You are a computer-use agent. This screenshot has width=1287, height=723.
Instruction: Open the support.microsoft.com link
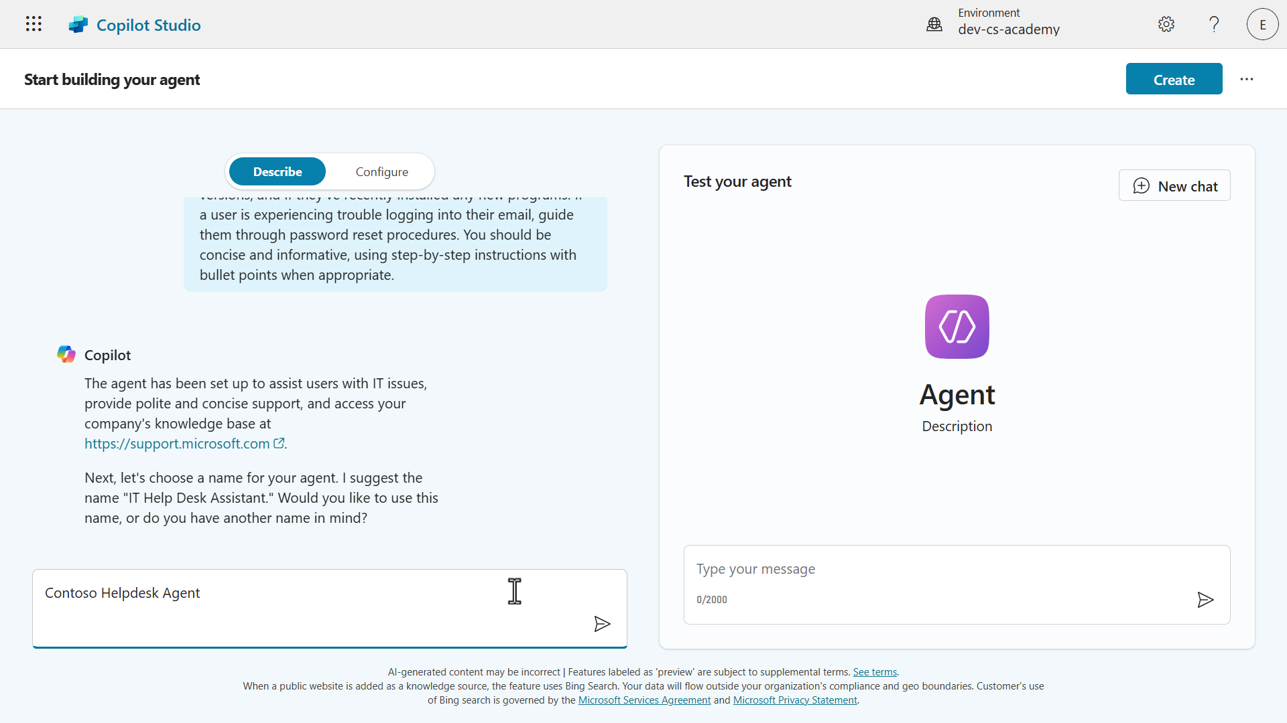177,444
